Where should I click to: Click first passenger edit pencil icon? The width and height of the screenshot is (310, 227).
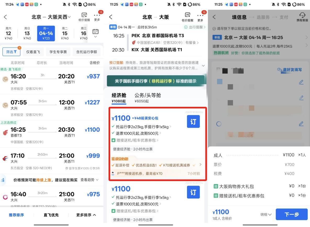(301, 82)
